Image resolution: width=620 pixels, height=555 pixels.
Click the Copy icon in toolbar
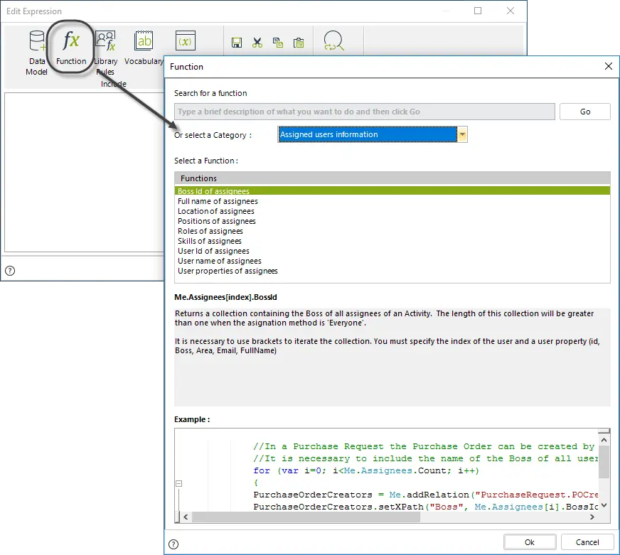[x=278, y=43]
